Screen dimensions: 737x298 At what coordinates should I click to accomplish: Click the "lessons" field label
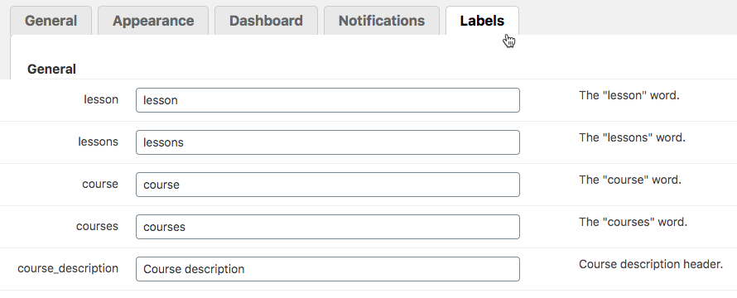(x=99, y=142)
